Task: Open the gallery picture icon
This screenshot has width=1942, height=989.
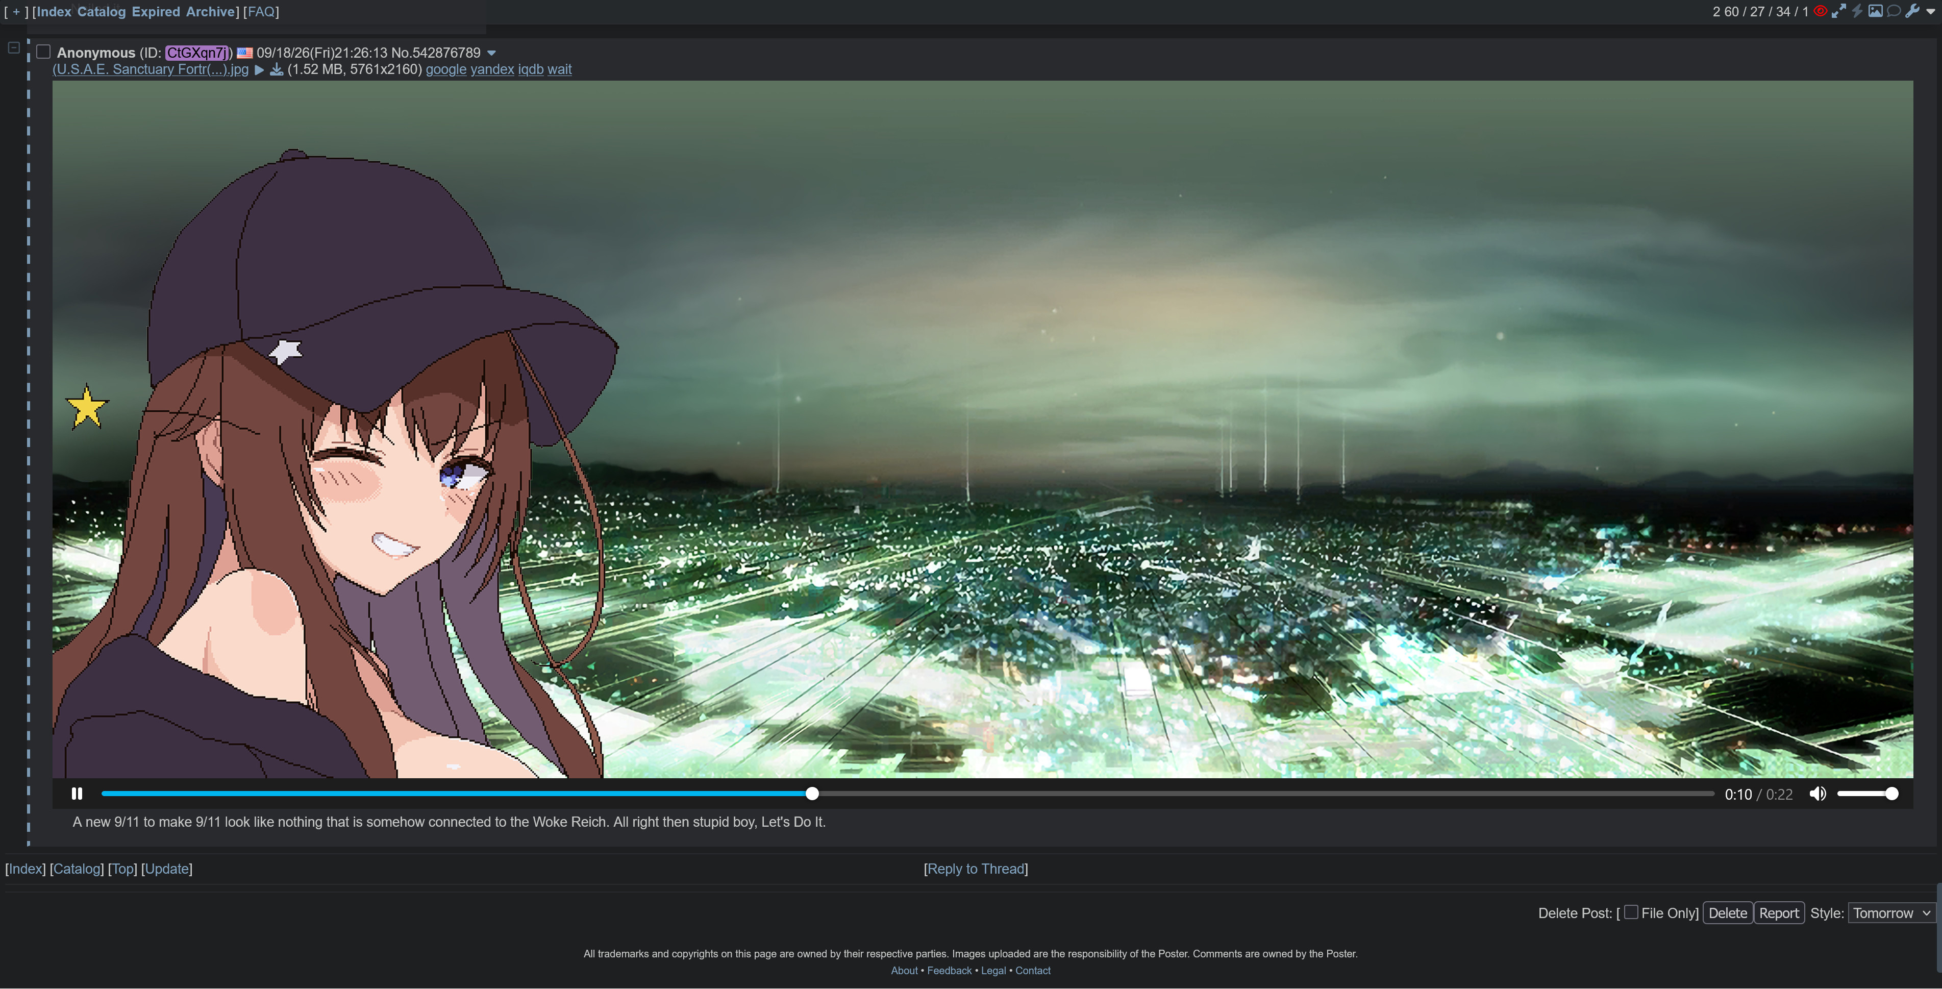Action: pyautogui.click(x=1875, y=11)
